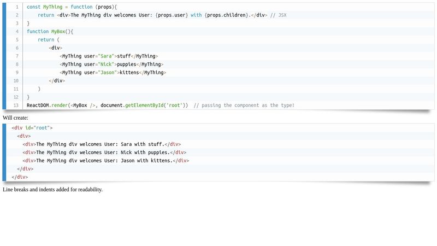This screenshot has width=437, height=246.
Task: Click the "Sara" string on line 7
Action: [x=106, y=56]
